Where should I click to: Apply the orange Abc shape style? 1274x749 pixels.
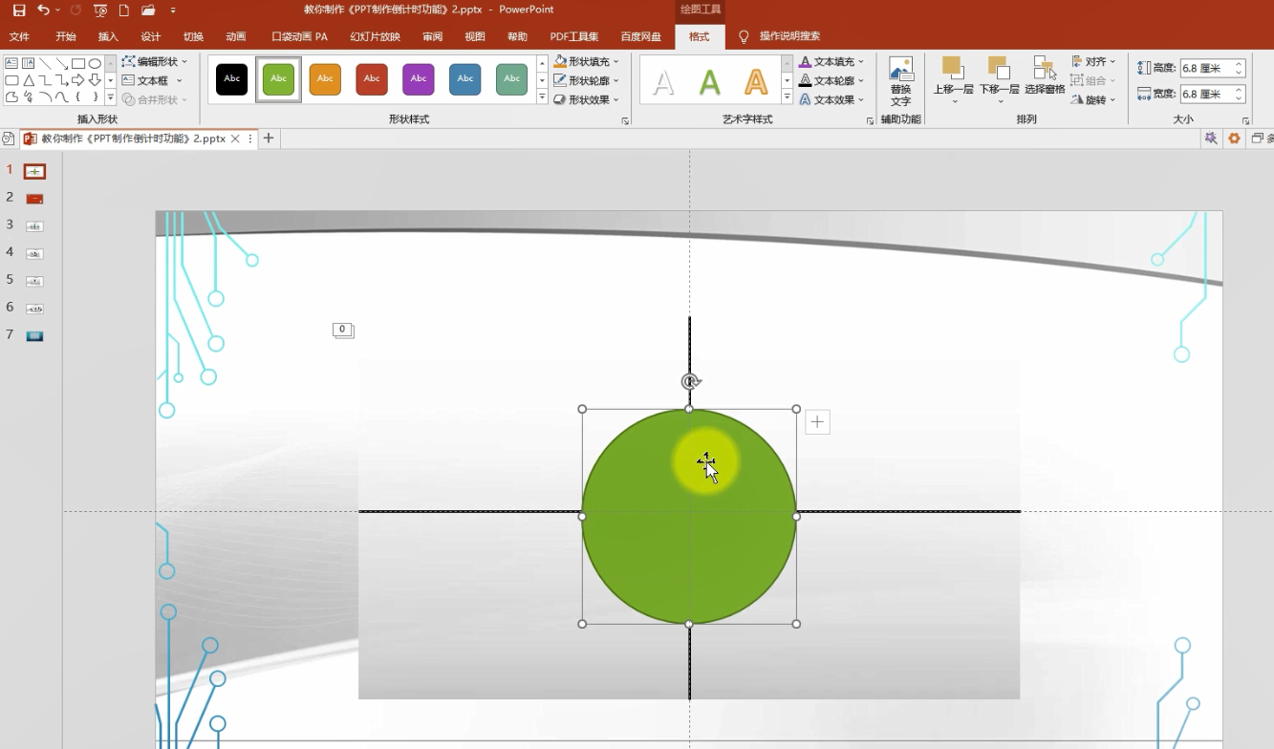click(325, 79)
